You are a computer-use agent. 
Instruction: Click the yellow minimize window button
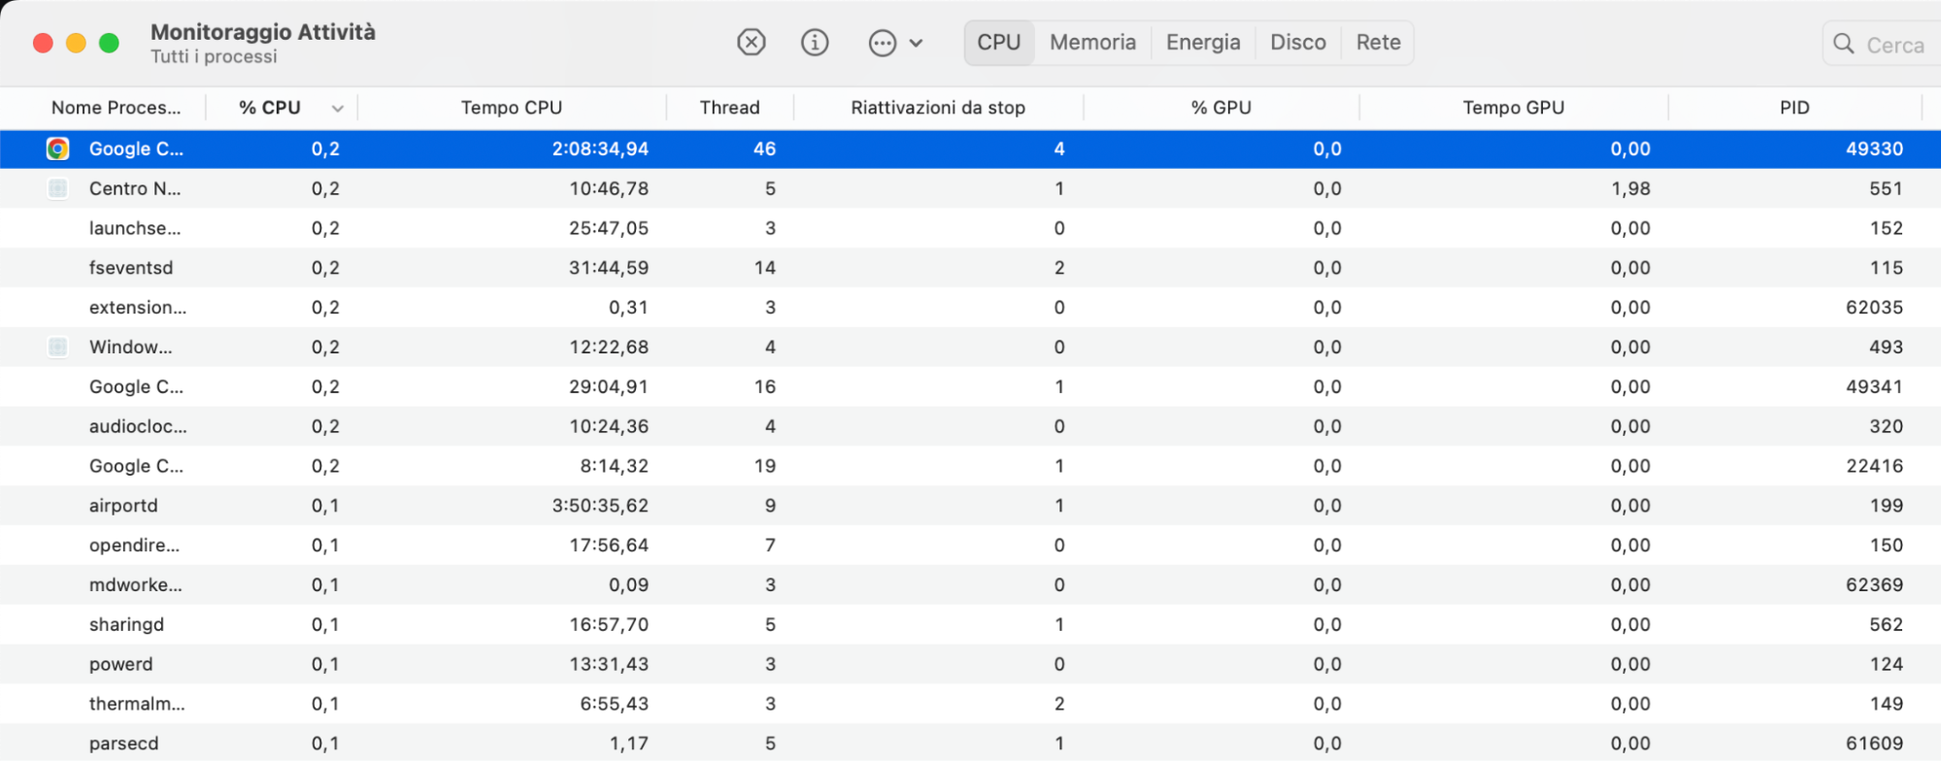[76, 43]
